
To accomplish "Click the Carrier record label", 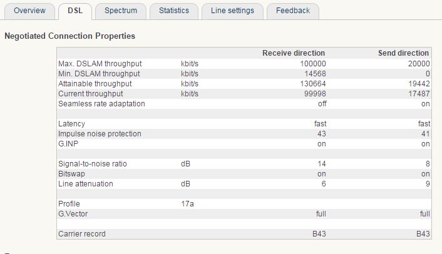I will (x=82, y=234).
